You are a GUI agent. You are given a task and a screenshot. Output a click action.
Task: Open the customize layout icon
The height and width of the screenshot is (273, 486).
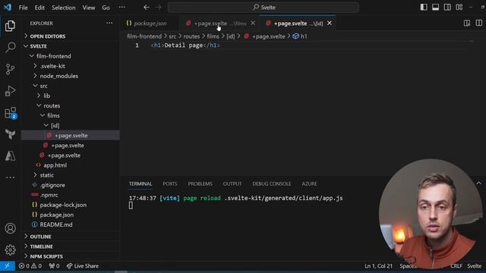coord(459,7)
